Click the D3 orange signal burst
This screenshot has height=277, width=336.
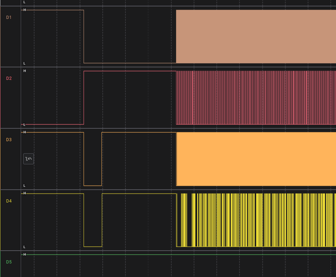[256, 159]
